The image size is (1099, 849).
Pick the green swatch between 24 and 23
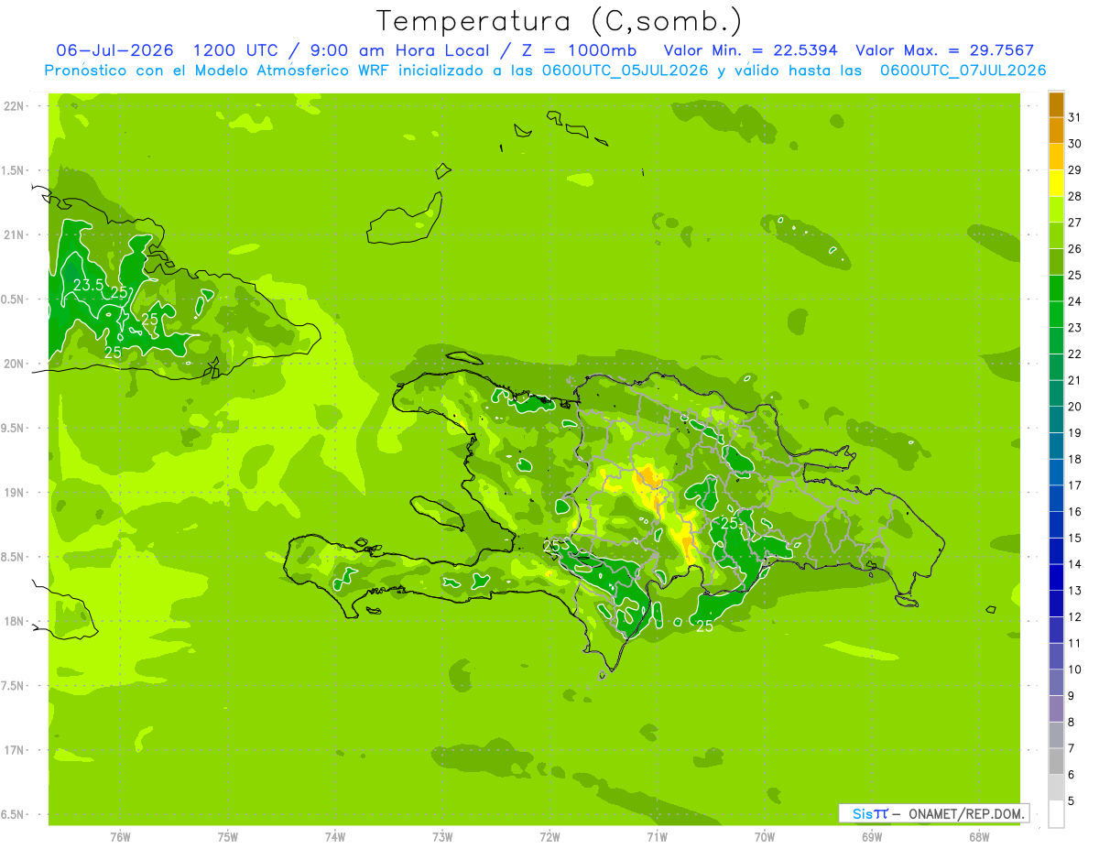[x=1056, y=314]
